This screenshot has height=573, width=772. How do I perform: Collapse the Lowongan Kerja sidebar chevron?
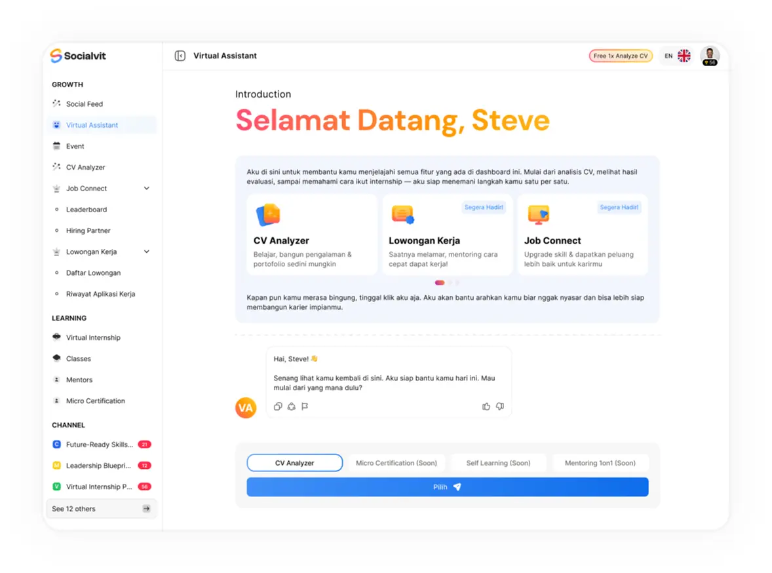(x=147, y=252)
